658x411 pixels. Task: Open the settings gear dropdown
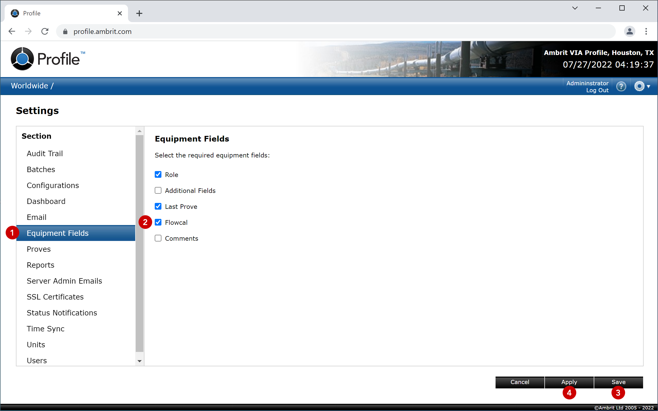pyautogui.click(x=642, y=86)
